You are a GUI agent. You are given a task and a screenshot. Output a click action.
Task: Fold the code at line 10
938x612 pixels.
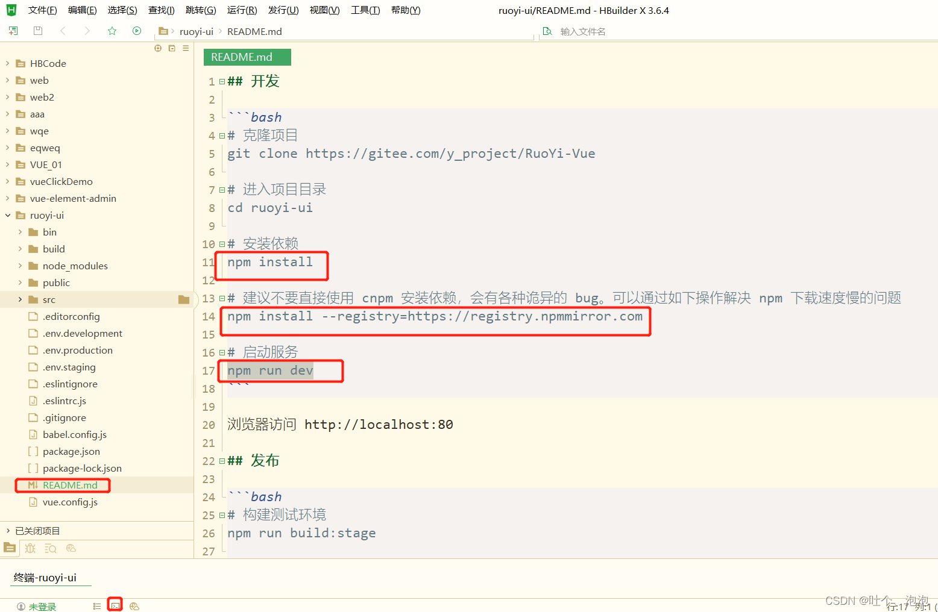pos(222,244)
